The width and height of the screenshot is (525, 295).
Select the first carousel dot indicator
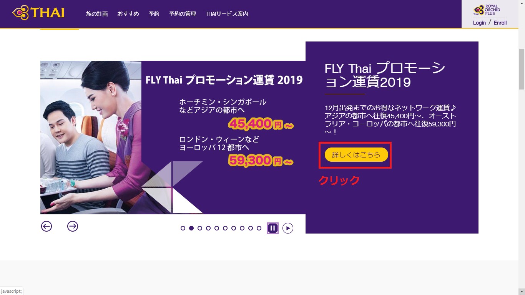point(183,228)
